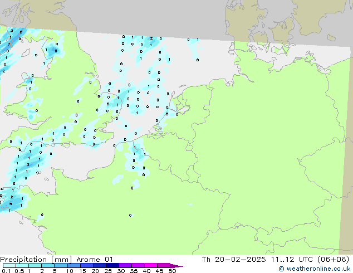This screenshot has width=353, height=273.
Task: Select the 45–50 mm legend color swatch
Action: pyautogui.click(x=164, y=266)
